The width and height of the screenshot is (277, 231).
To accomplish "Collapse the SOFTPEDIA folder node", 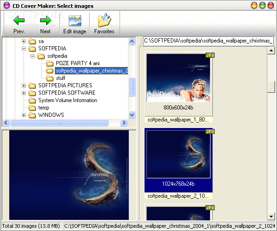I will (24, 49).
